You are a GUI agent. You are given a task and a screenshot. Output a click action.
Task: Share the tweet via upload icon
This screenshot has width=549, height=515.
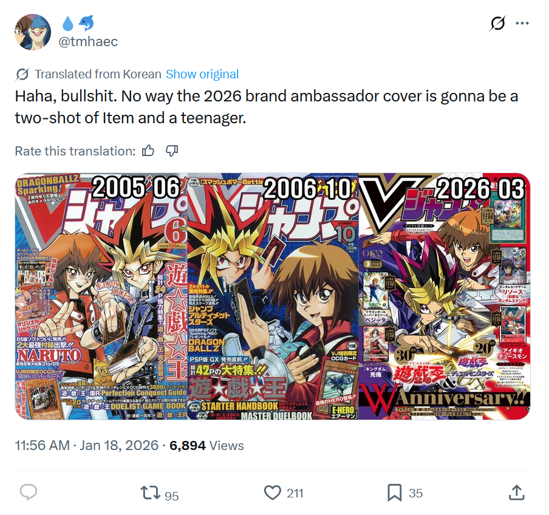coord(516,493)
